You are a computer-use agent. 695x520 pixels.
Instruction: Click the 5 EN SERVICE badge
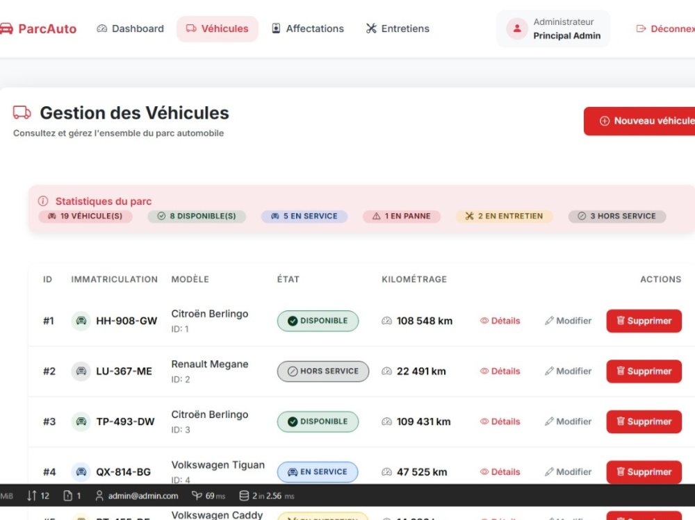point(304,216)
